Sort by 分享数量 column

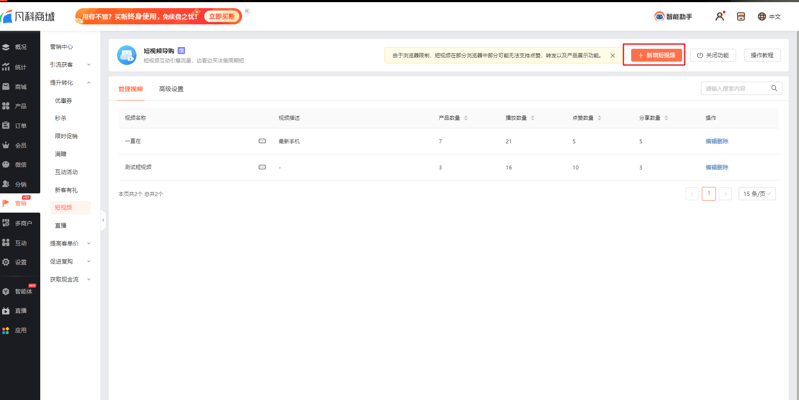[x=666, y=118]
